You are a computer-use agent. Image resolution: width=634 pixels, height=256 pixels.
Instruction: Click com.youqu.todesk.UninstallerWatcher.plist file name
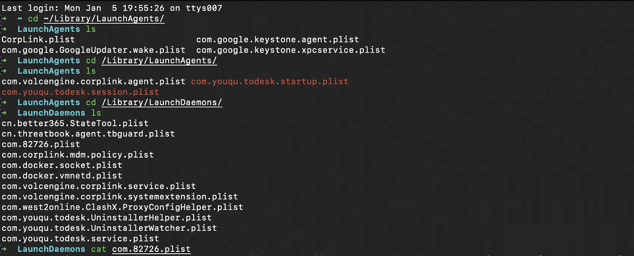coord(109,228)
